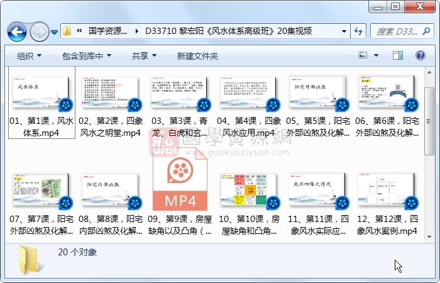Image resolution: width=440 pixels, height=283 pixels.
Task: Select thumbnail of 05 第5课 阳宅外部凶煞
Action: coord(317,92)
